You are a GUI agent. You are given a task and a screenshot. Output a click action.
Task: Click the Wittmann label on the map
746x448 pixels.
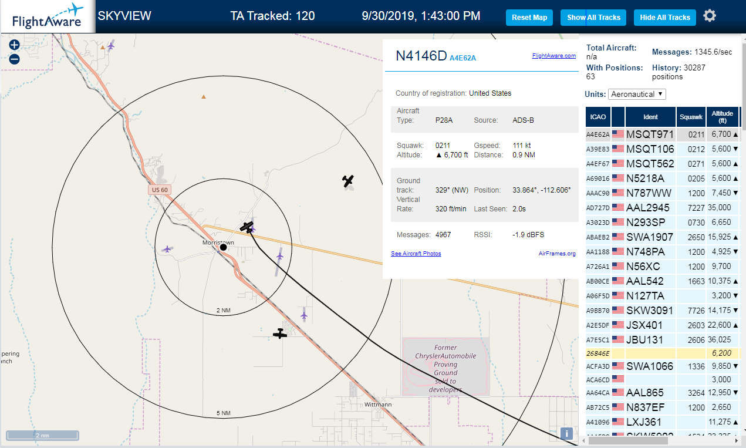[378, 405]
